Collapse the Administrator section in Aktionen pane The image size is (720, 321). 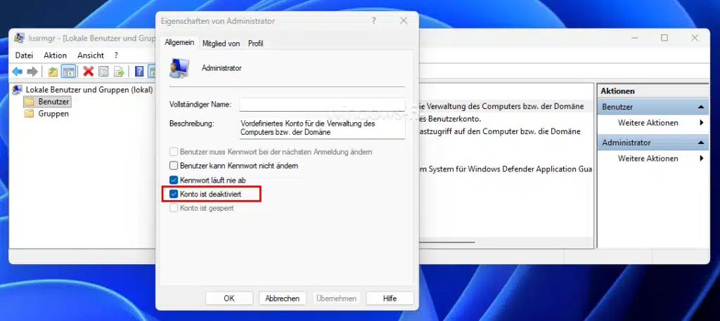pyautogui.click(x=701, y=143)
